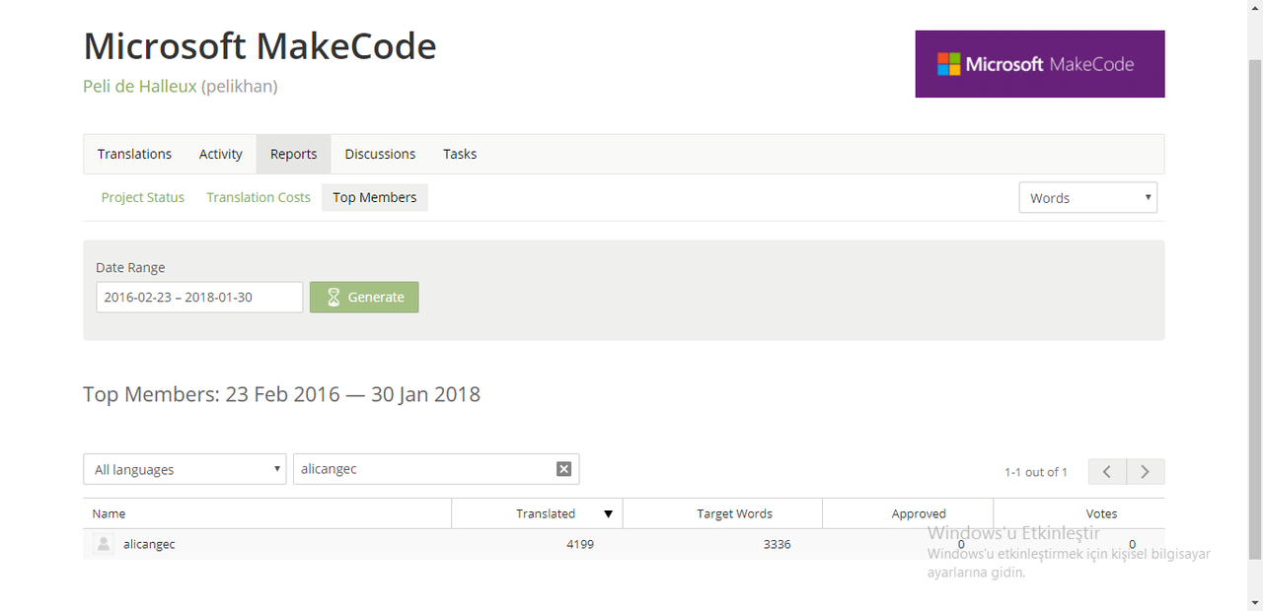Sort by the Target Words column header
1263x611 pixels.
[723, 513]
